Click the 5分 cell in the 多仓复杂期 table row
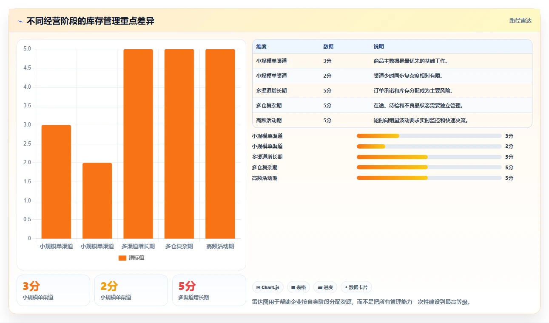 (327, 106)
